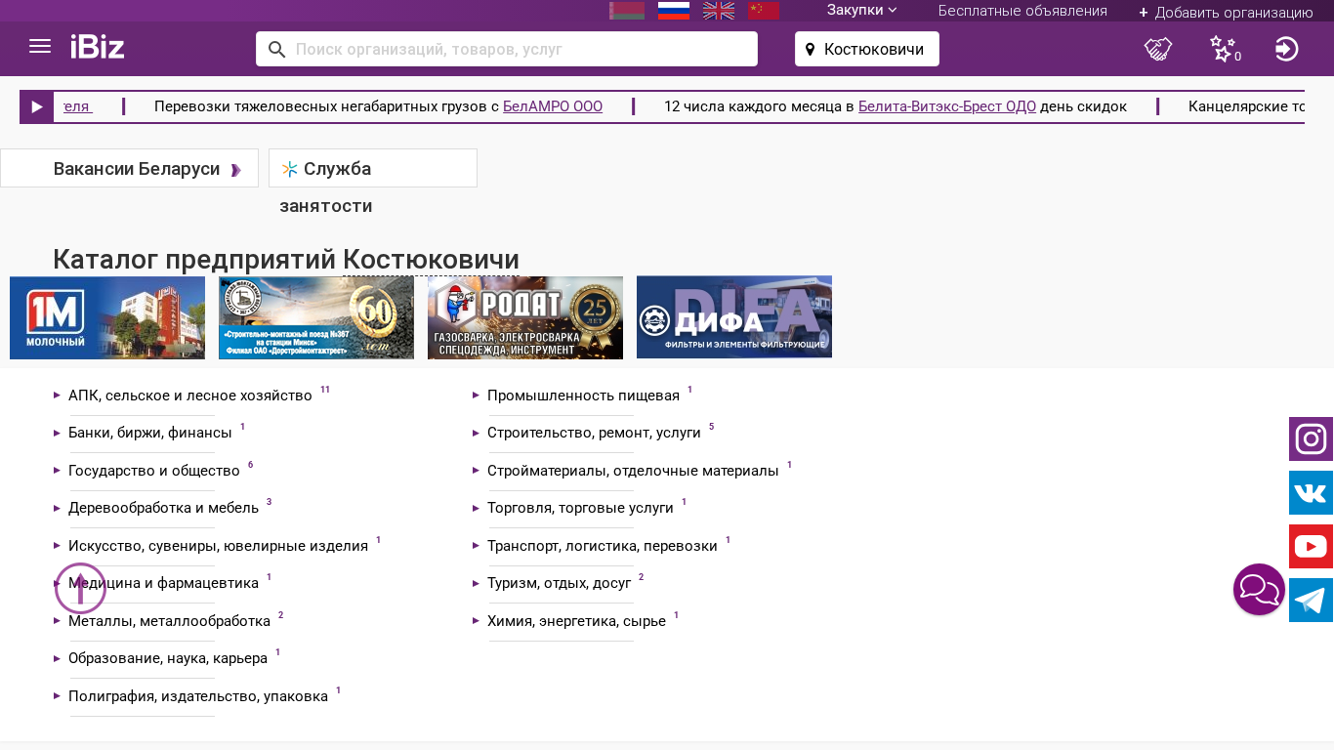The width and height of the screenshot is (1334, 750).
Task: Open the Костюковичи city selector
Action: [x=866, y=49]
